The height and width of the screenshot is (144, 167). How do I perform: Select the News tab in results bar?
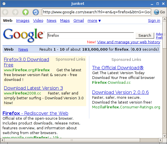(x=23, y=50)
